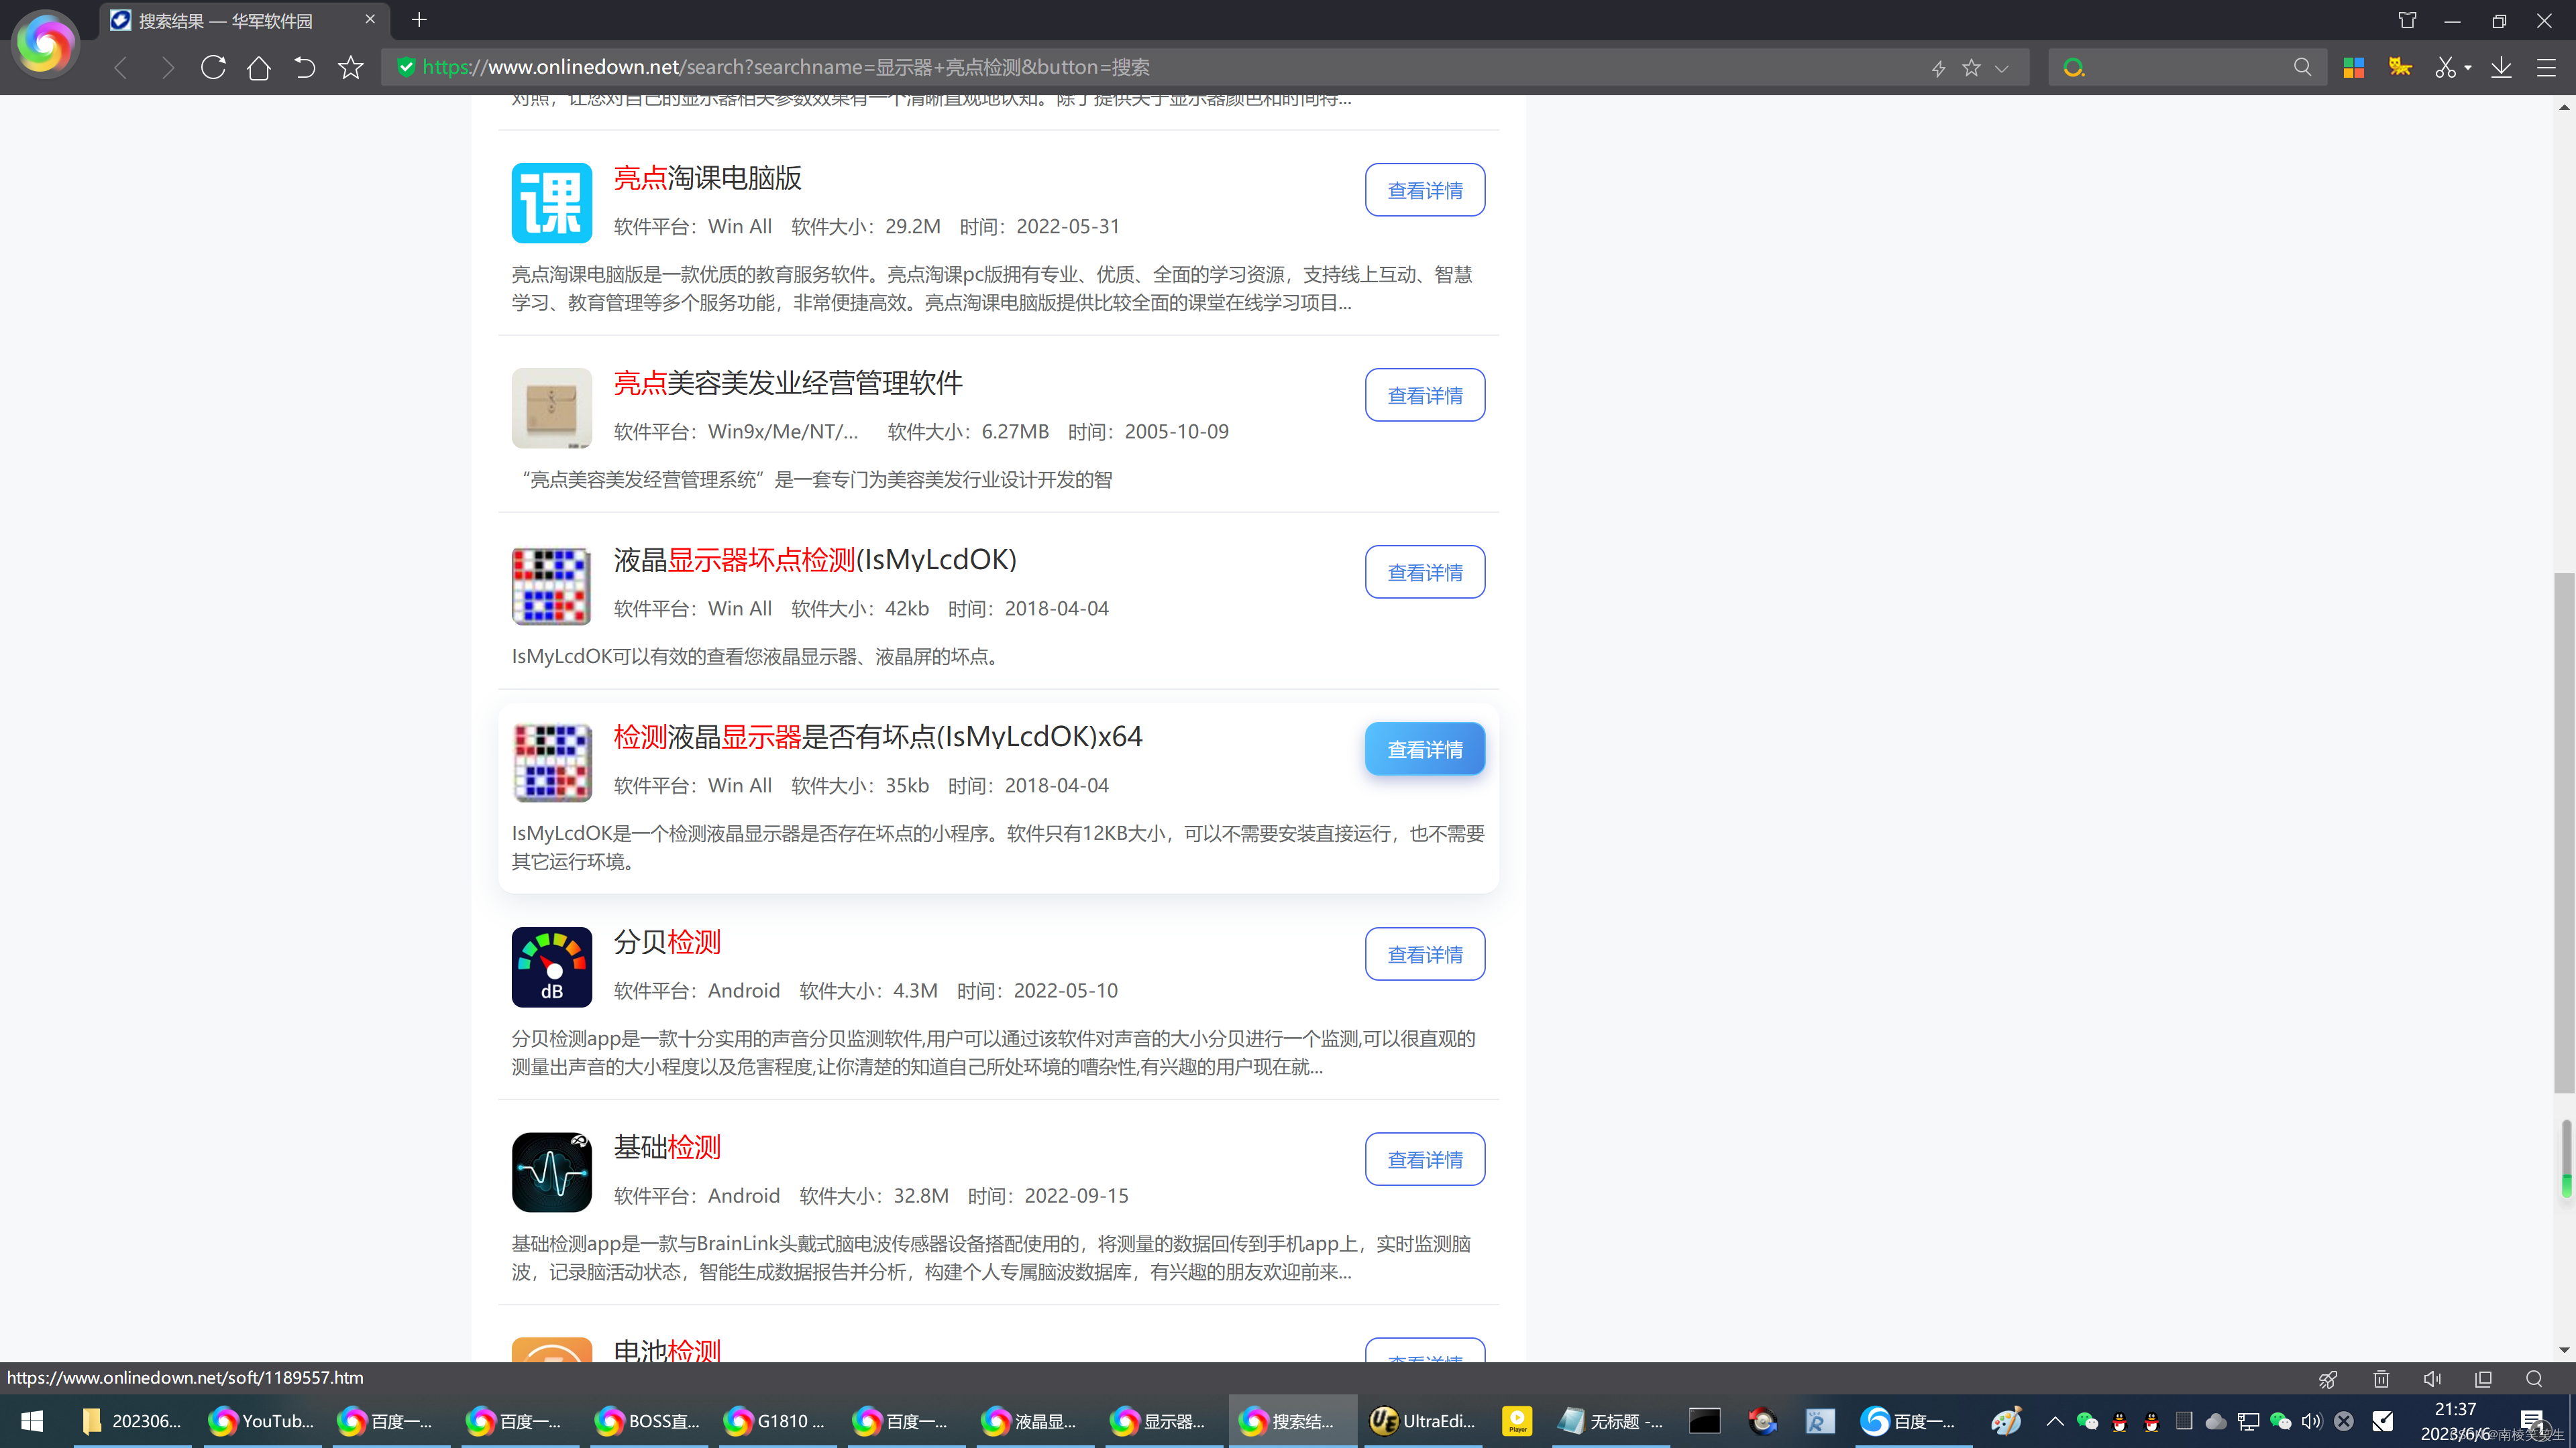Open 分贝检测 title link

(x=667, y=941)
